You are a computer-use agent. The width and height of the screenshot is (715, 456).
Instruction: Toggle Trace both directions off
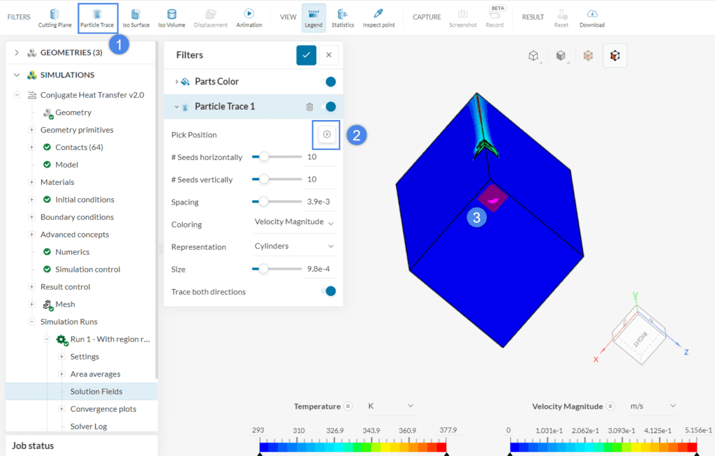(x=329, y=292)
